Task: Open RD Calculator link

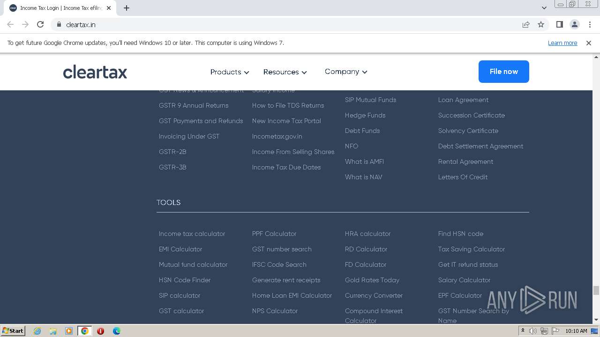Action: (x=366, y=249)
